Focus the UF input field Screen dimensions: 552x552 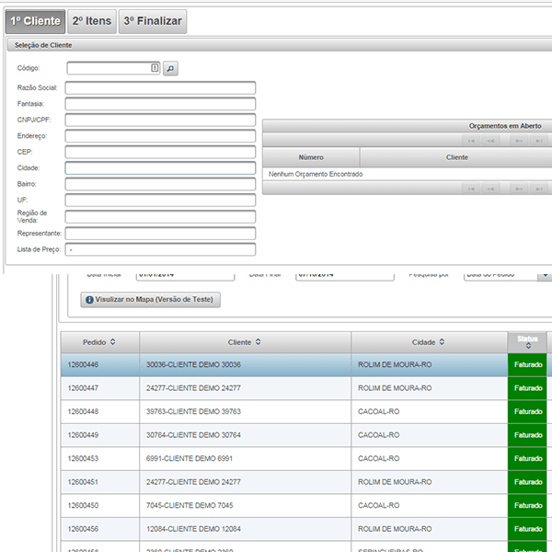(160, 200)
